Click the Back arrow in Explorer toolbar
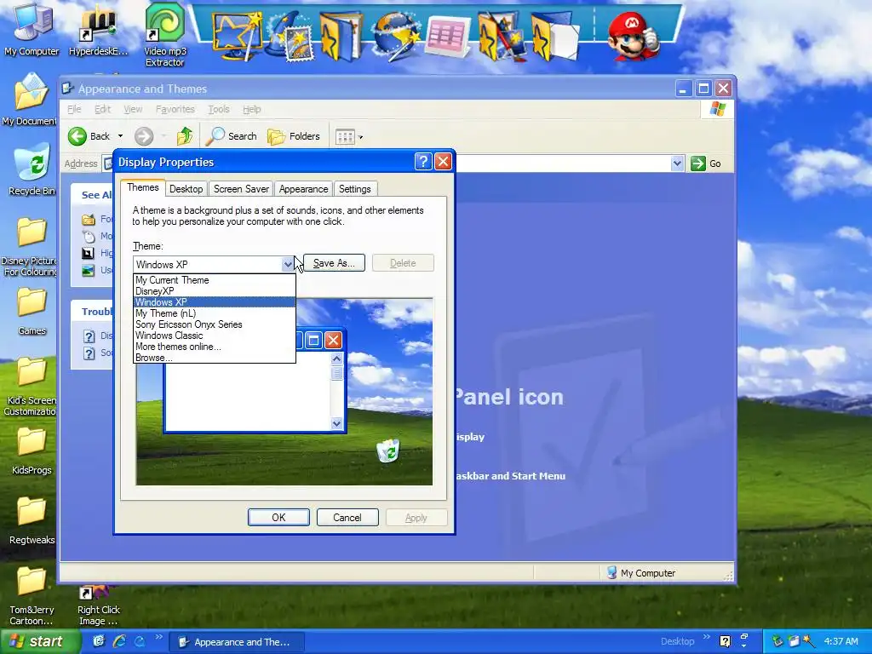This screenshot has height=654, width=872. (x=77, y=136)
